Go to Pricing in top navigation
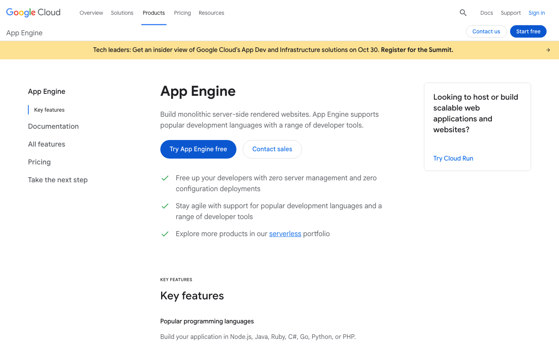The height and width of the screenshot is (349, 559). point(182,13)
